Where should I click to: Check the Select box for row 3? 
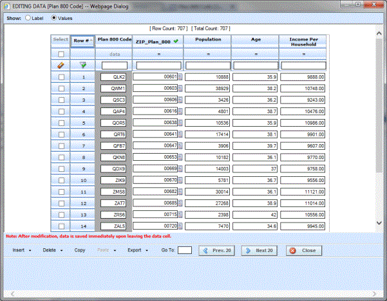point(61,100)
